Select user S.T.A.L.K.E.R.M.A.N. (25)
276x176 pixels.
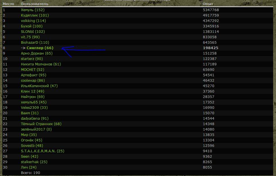[x=42, y=151]
